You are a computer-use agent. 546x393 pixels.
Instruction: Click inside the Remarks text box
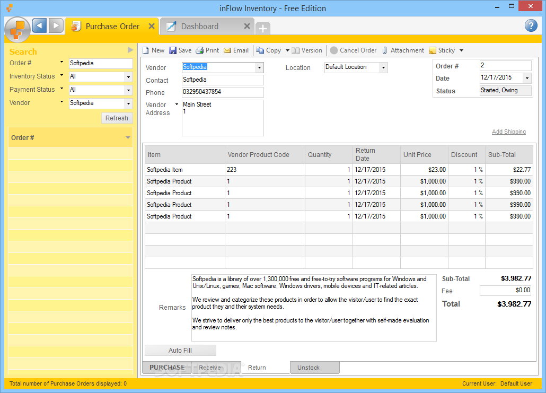[313, 308]
